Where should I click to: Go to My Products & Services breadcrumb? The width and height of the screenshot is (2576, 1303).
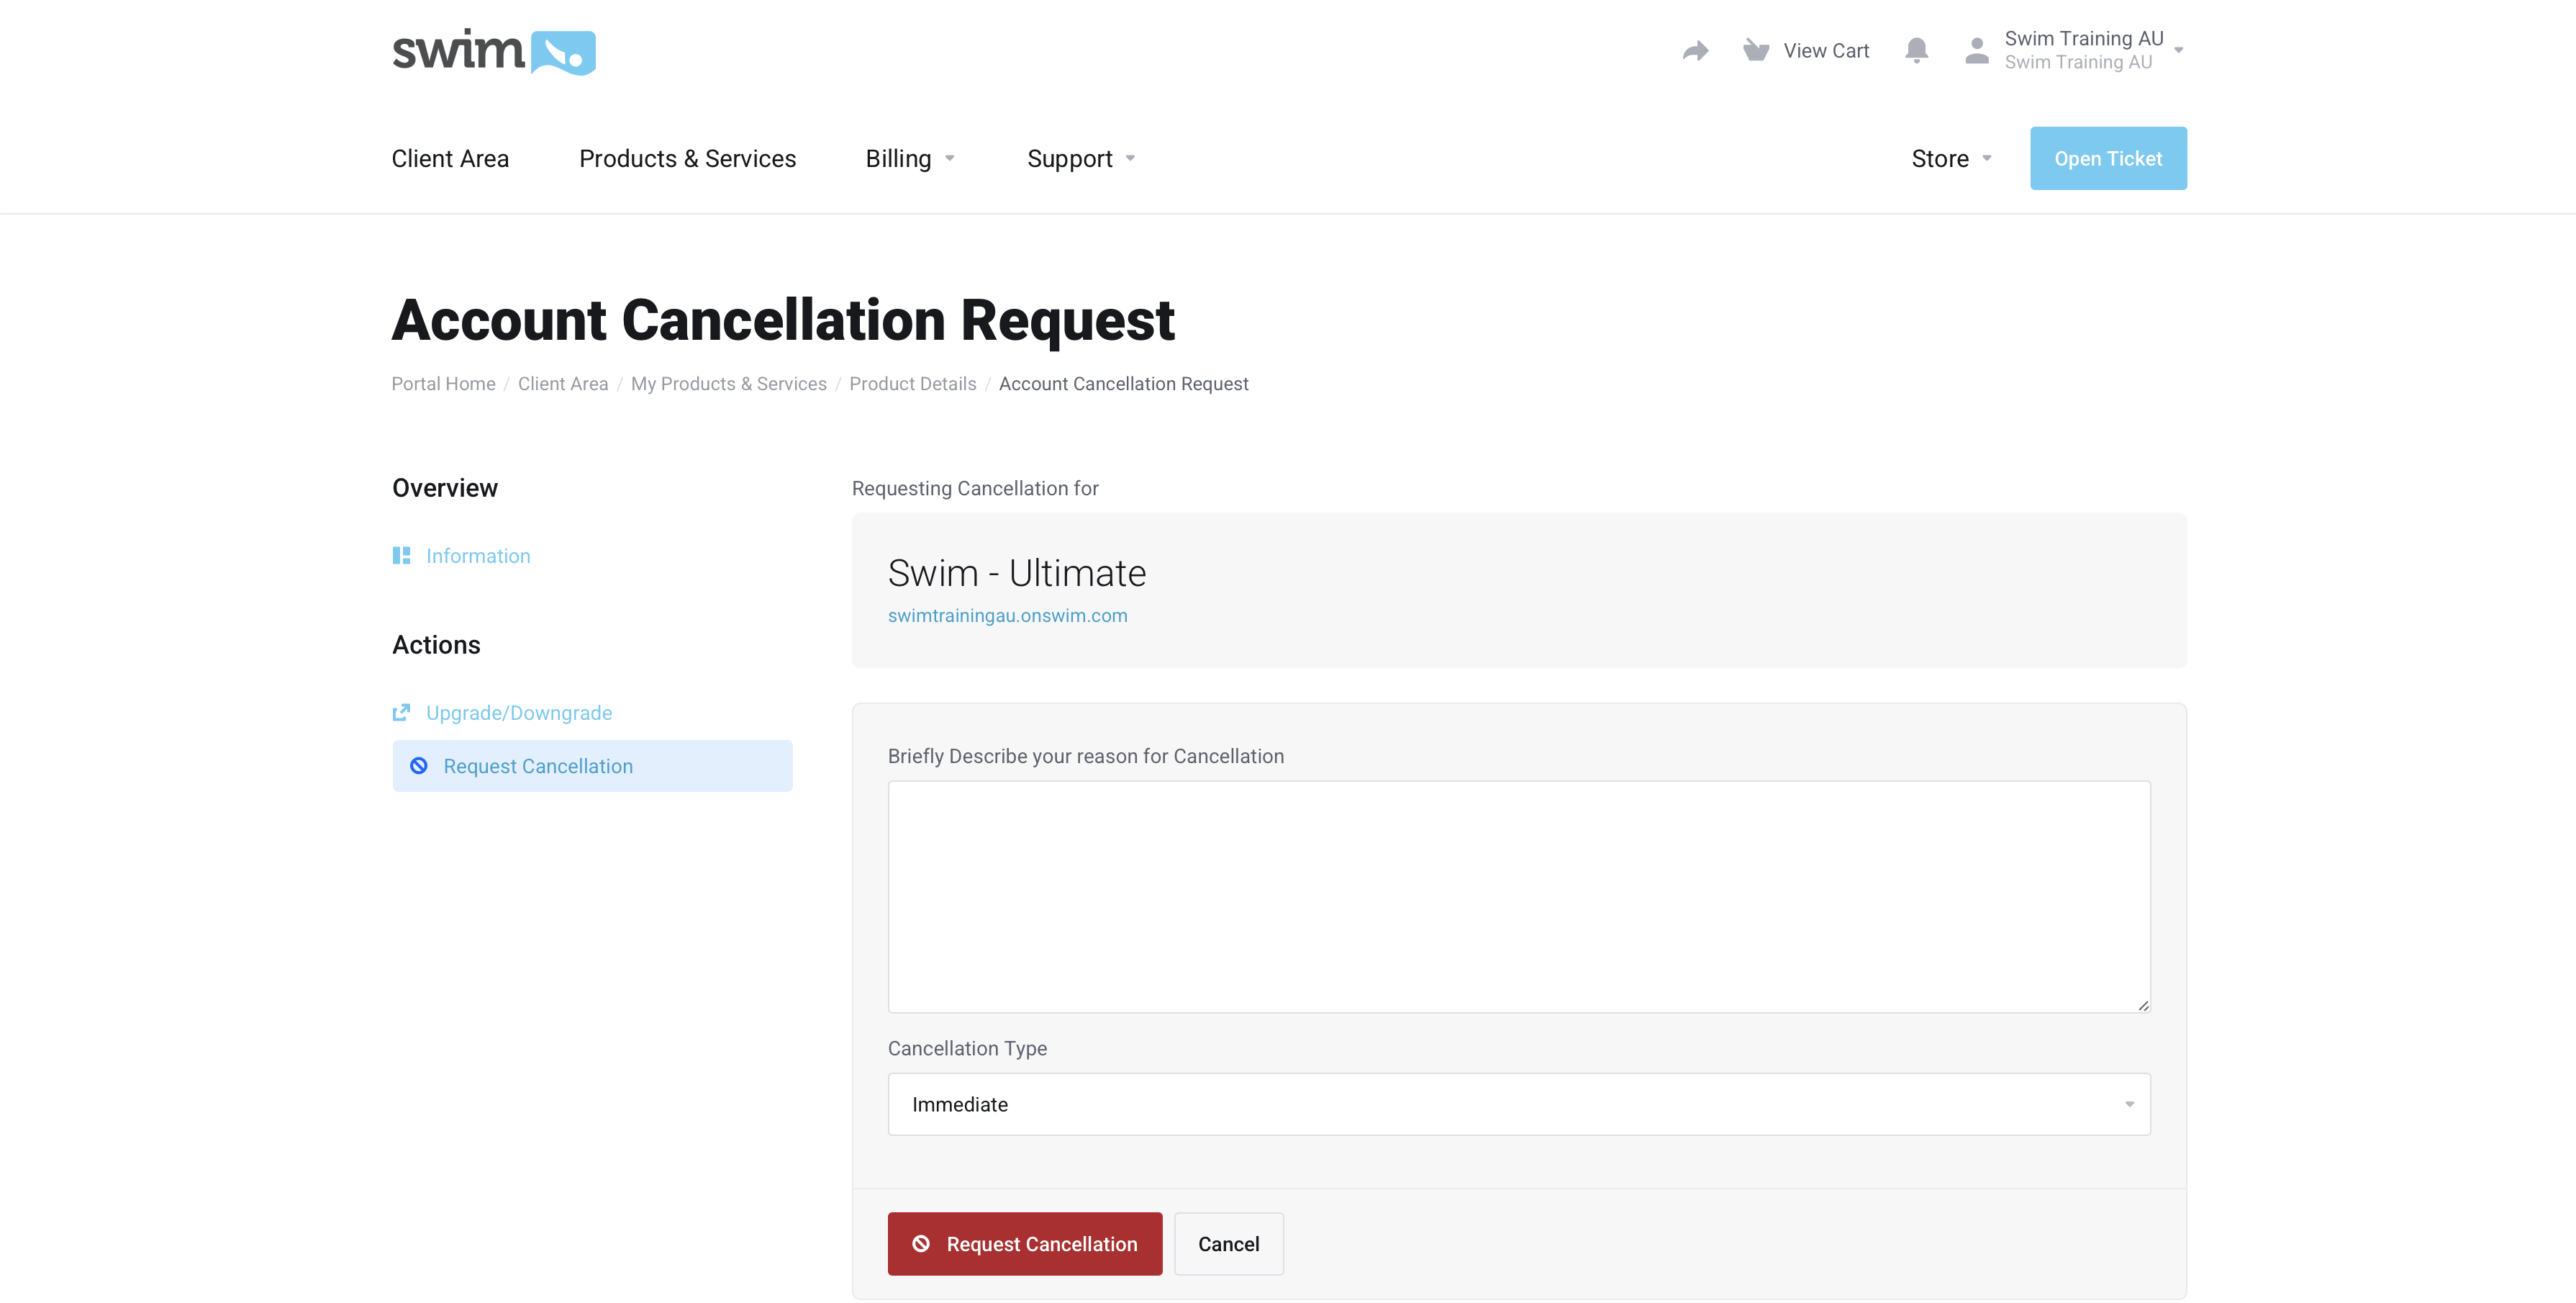pos(728,383)
